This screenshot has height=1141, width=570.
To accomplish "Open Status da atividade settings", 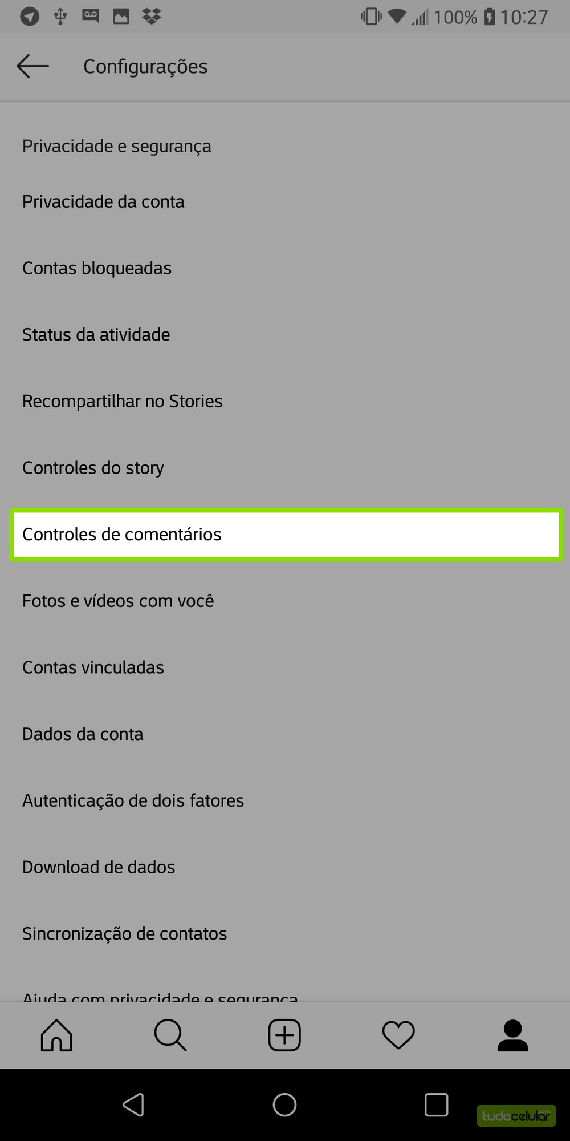I will 96,335.
